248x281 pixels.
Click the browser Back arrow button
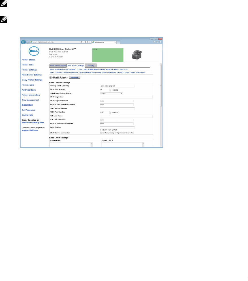click(23, 42)
